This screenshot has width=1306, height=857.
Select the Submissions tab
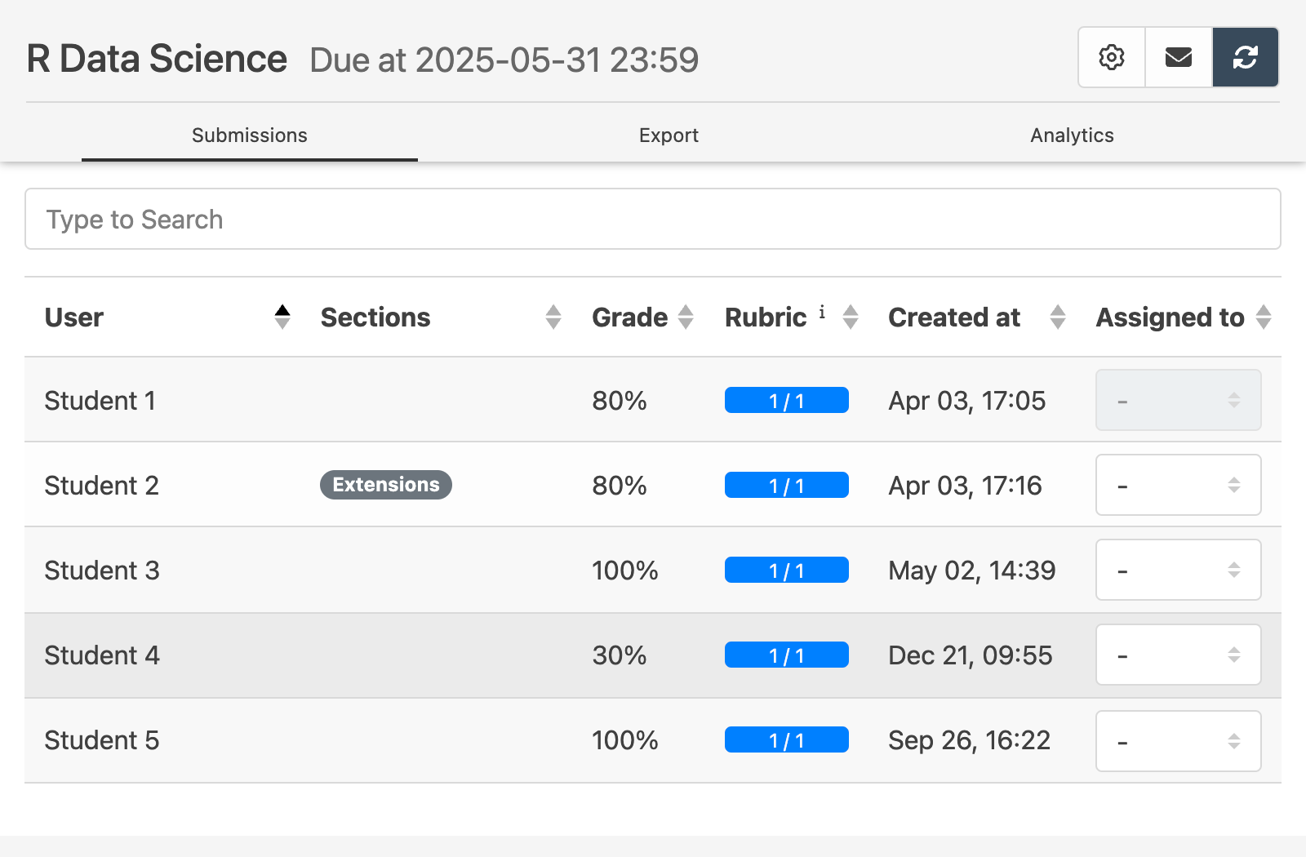(250, 135)
